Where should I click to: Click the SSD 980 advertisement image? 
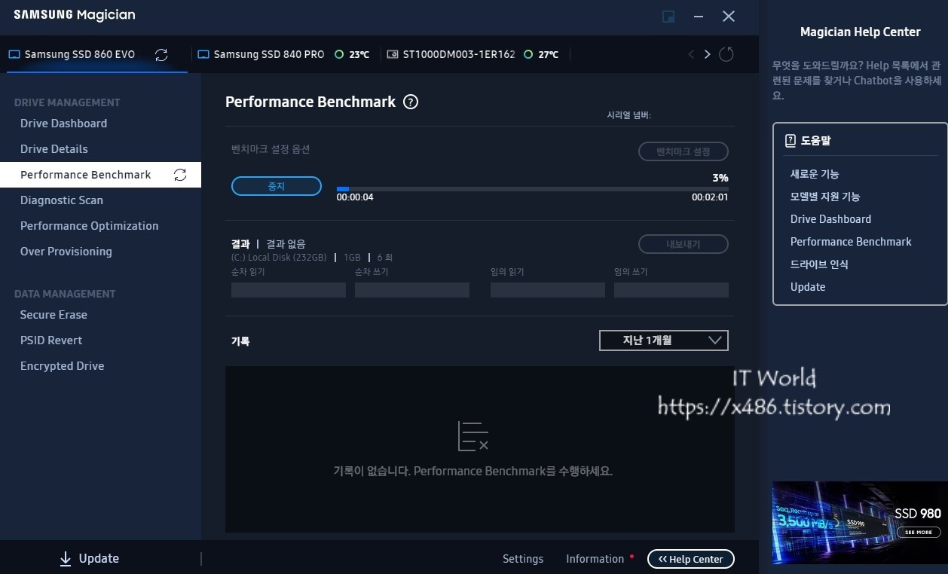point(860,523)
